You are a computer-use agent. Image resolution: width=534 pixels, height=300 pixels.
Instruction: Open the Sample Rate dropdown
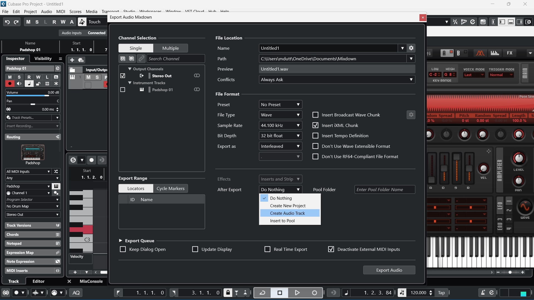tap(280, 125)
